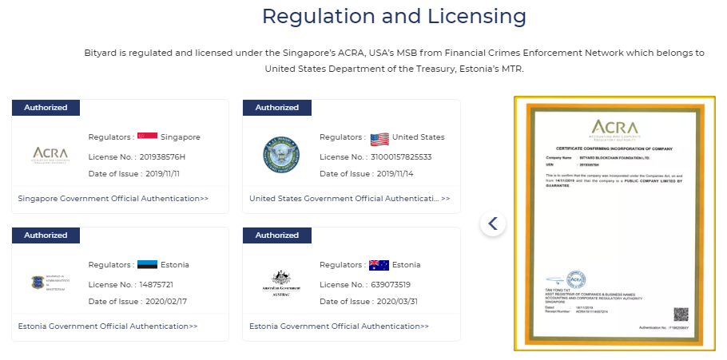Click Authorized badge on United States card
This screenshot has width=727, height=360.
pos(276,108)
